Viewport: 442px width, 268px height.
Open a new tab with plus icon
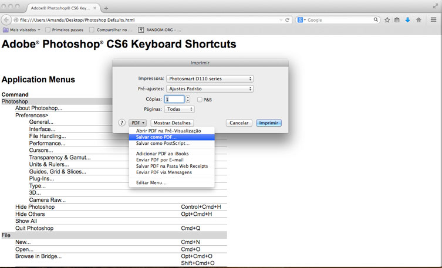pyautogui.click(x=106, y=8)
